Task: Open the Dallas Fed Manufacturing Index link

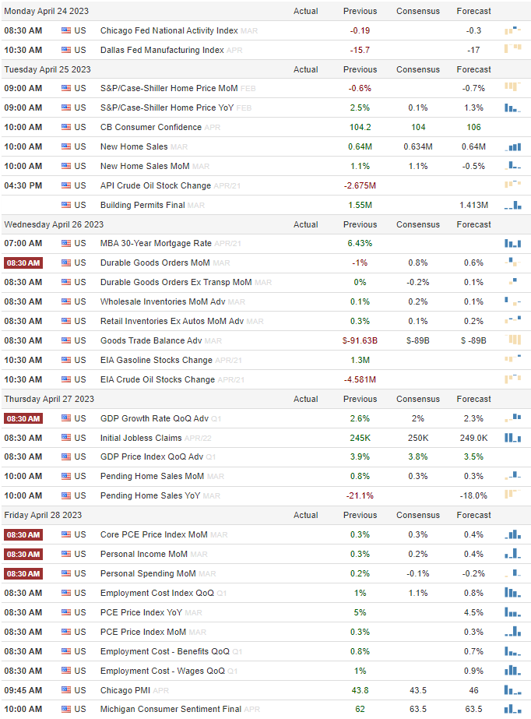Action: tap(162, 50)
